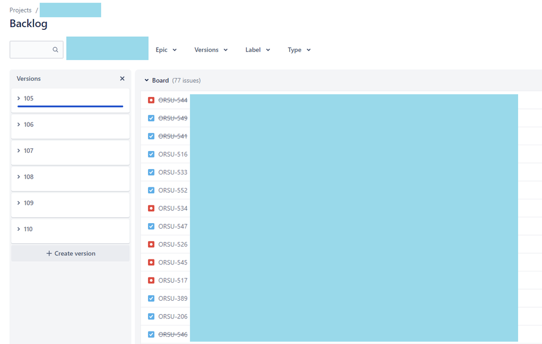The image size is (542, 344).
Task: Open issue ORSU-552
Action: (173, 190)
